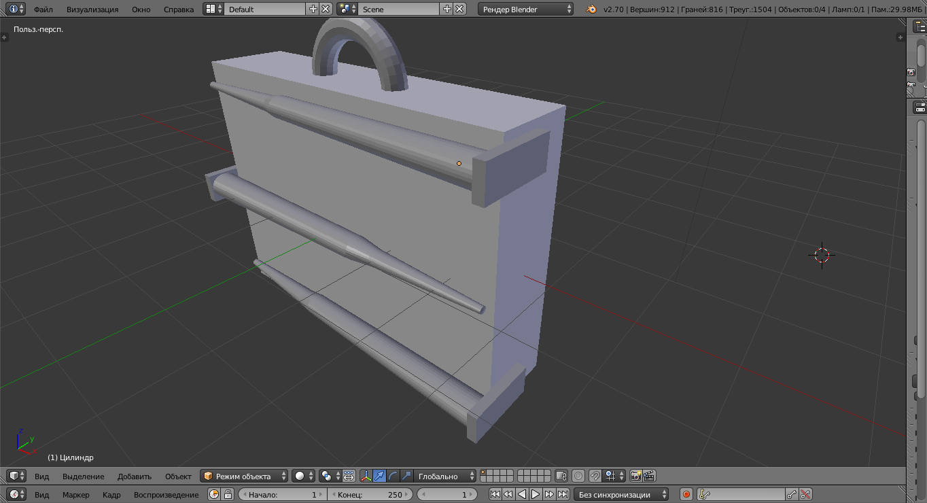Click the insert keyframe key icon
Image resolution: width=927 pixels, height=503 pixels.
click(792, 495)
